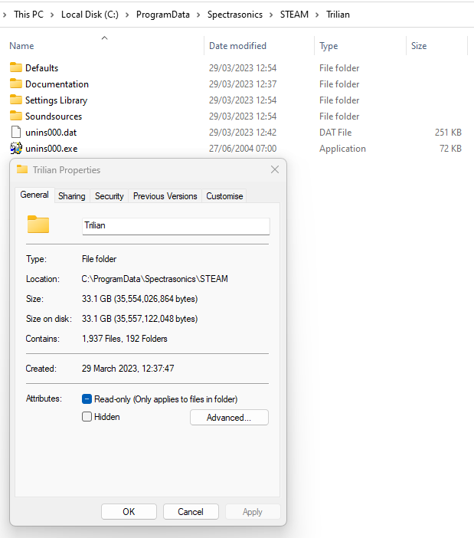Navigate to This PC in the breadcrumb

[29, 15]
